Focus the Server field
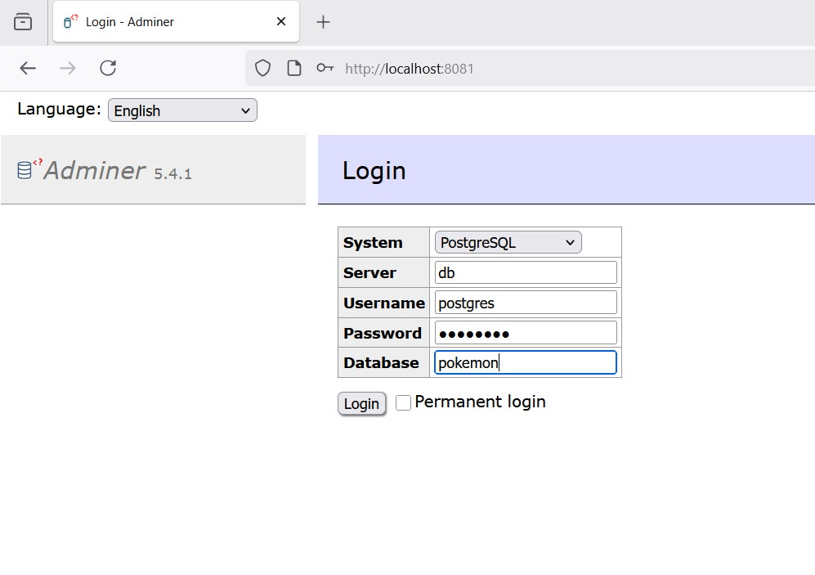 click(x=526, y=272)
